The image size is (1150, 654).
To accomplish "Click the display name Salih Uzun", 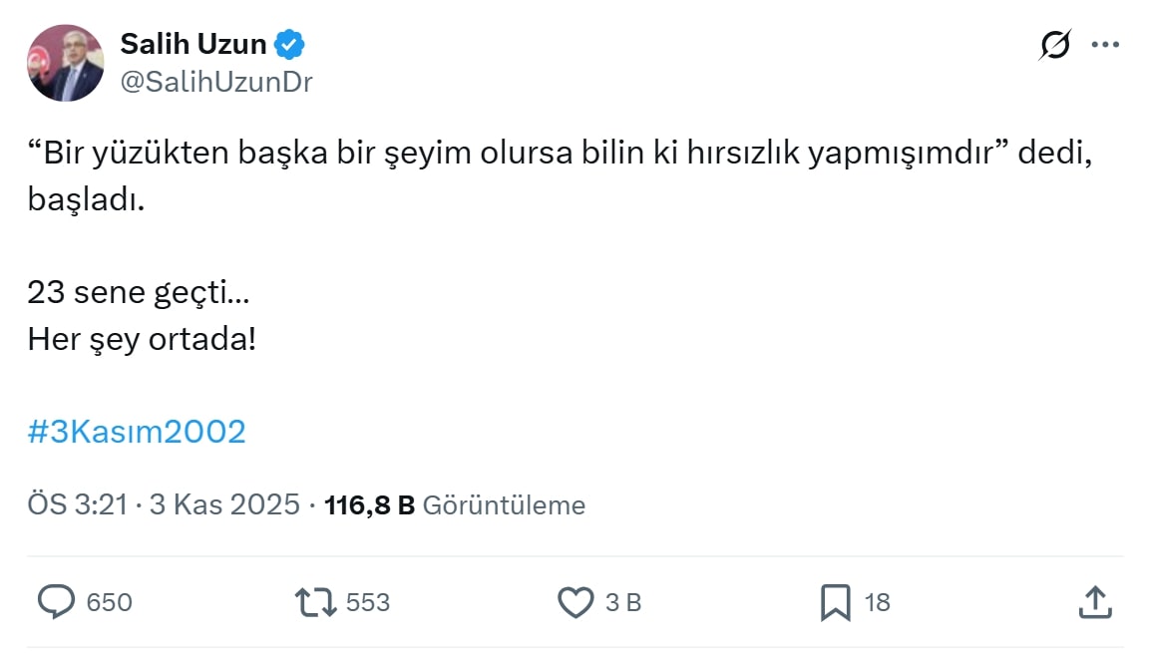I will pyautogui.click(x=193, y=44).
